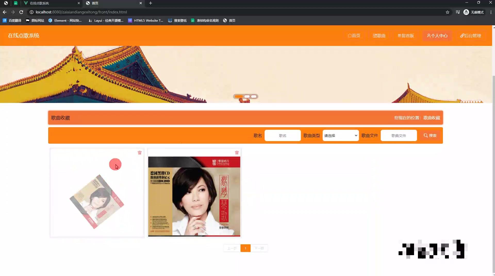Open 图标网站 bookmark

point(35,20)
